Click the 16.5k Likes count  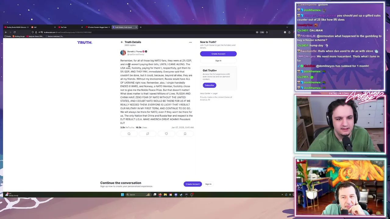[x=141, y=128]
